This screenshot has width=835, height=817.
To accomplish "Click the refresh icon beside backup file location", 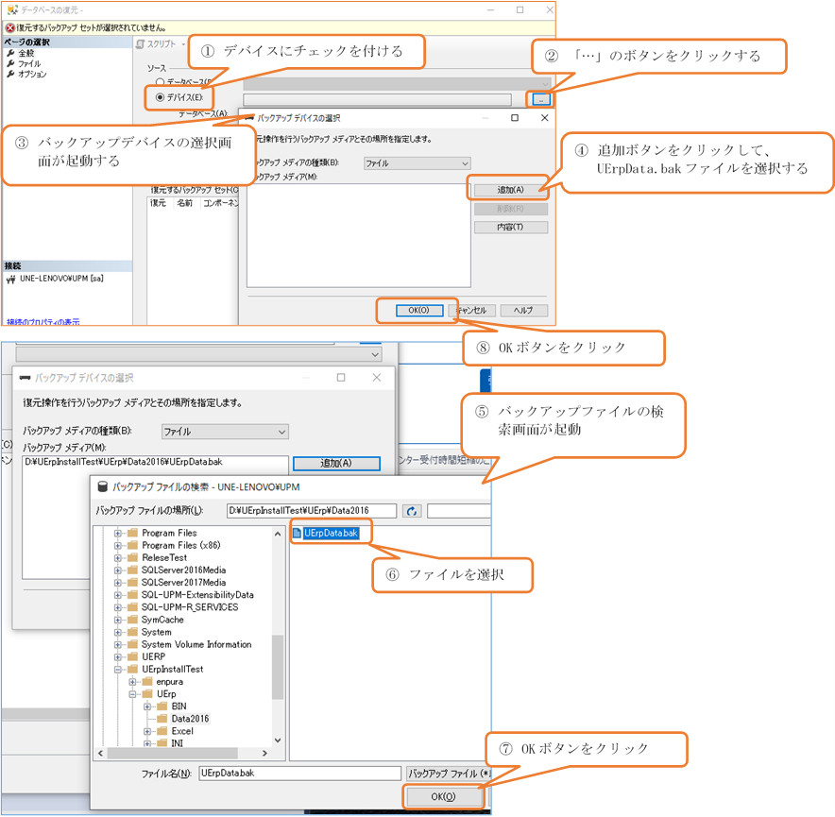I will coord(412,511).
